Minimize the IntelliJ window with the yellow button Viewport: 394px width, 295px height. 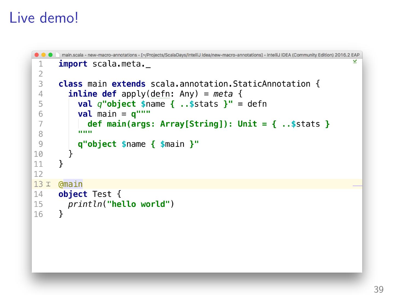pos(43,55)
